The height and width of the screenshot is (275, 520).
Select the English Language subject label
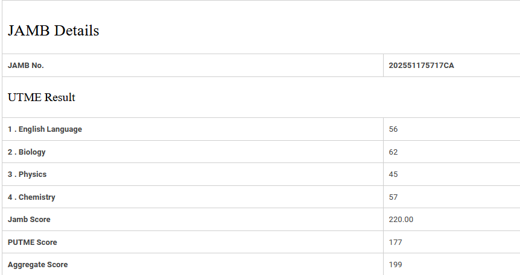click(45, 129)
